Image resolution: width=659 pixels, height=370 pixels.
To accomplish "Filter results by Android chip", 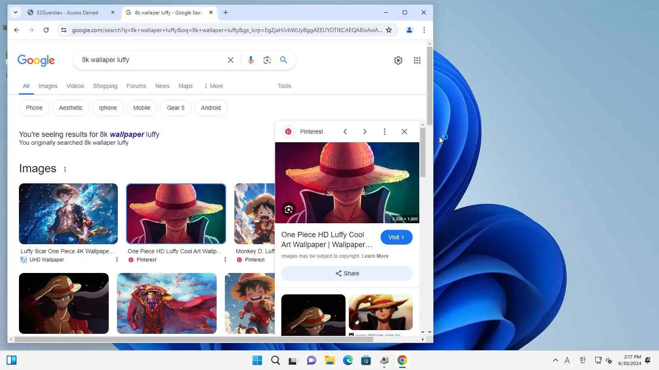I will click(x=211, y=108).
